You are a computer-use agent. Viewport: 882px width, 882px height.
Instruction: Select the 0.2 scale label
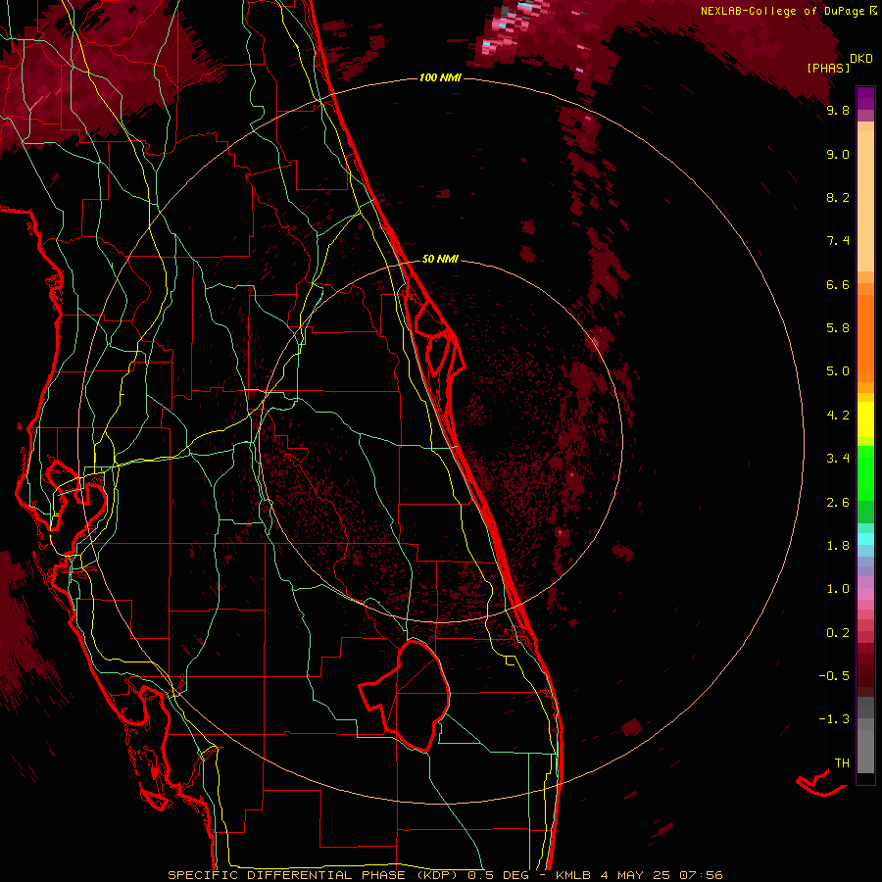pos(838,633)
